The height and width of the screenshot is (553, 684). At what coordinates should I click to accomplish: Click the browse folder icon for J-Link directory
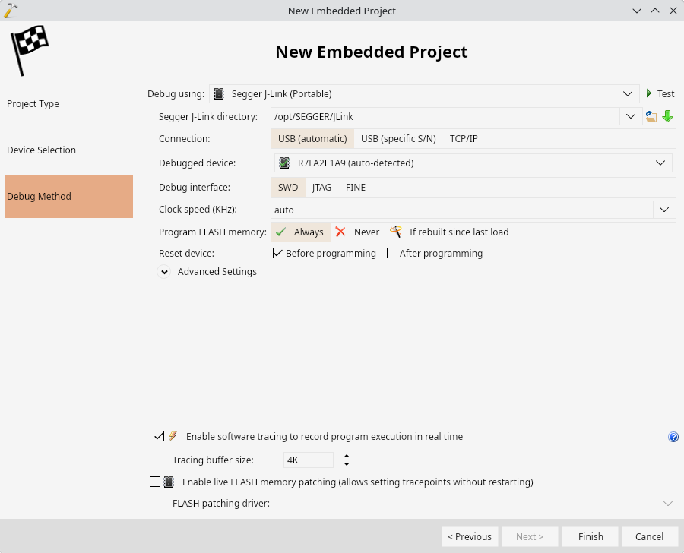pyautogui.click(x=651, y=116)
